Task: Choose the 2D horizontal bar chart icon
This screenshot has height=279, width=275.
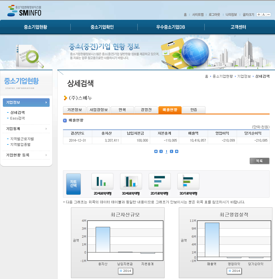Action: tap(159, 182)
